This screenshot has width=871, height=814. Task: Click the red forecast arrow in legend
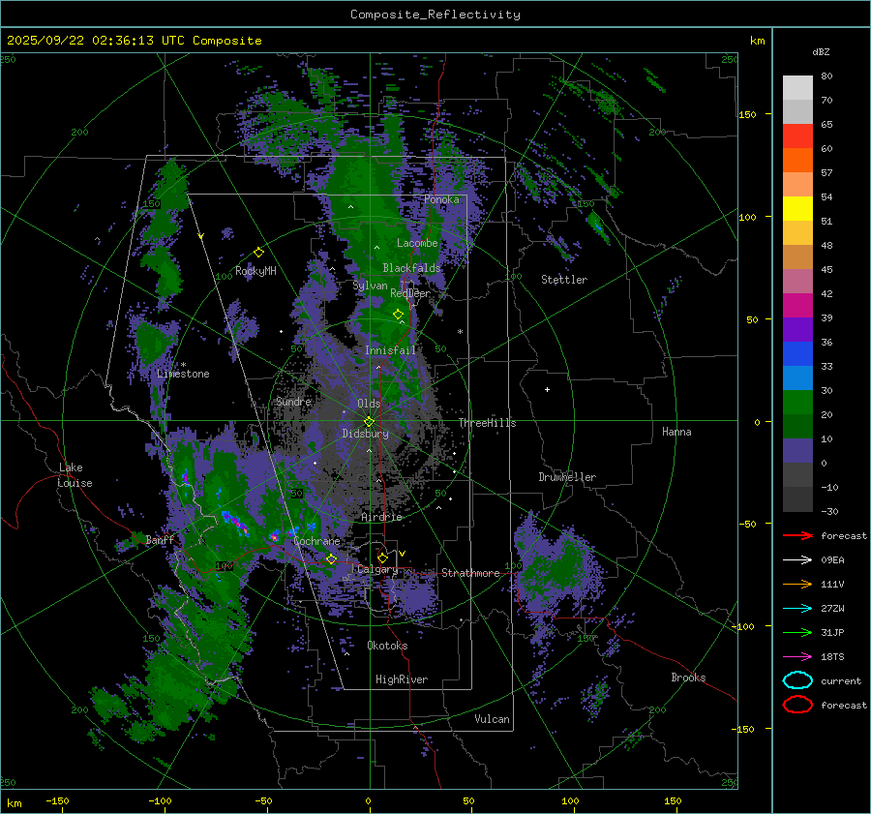[797, 535]
